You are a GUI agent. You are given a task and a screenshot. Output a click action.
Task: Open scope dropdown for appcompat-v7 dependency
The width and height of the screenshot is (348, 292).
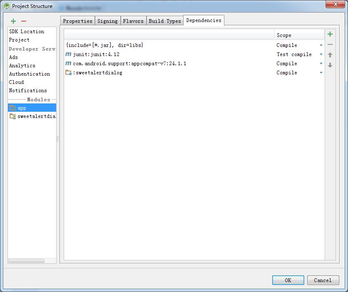(x=321, y=64)
